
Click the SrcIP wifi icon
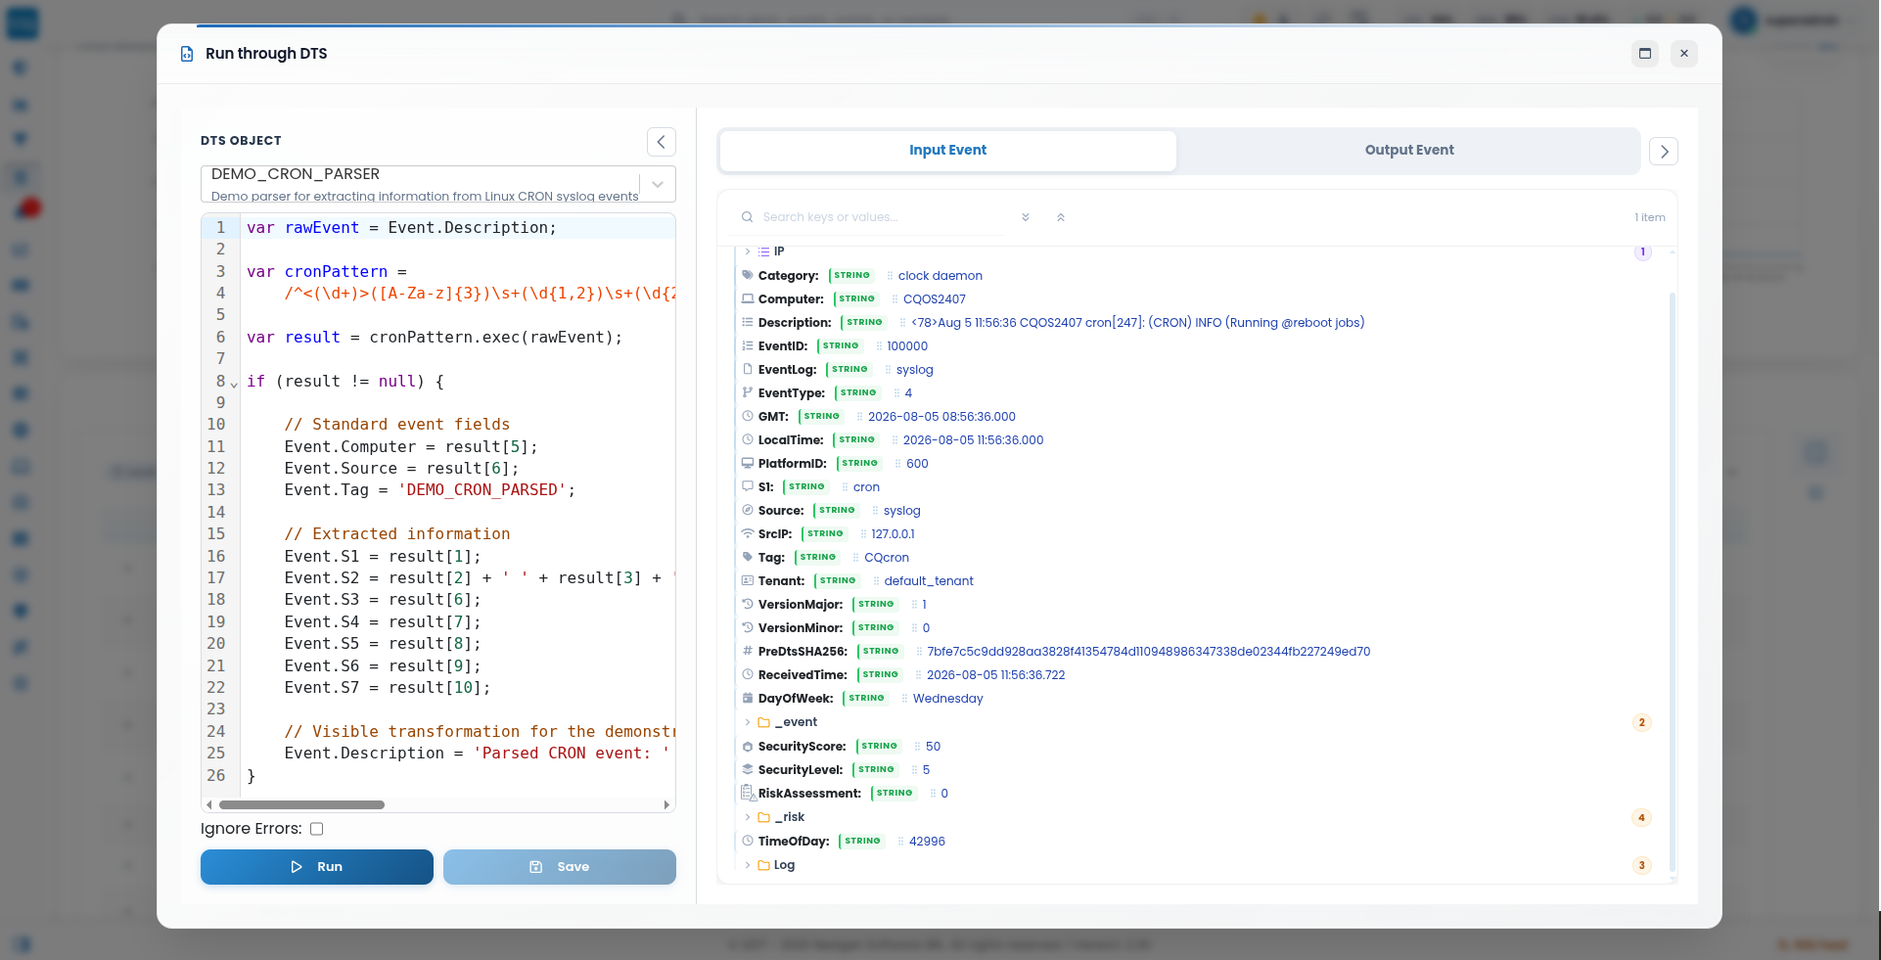pyautogui.click(x=748, y=533)
